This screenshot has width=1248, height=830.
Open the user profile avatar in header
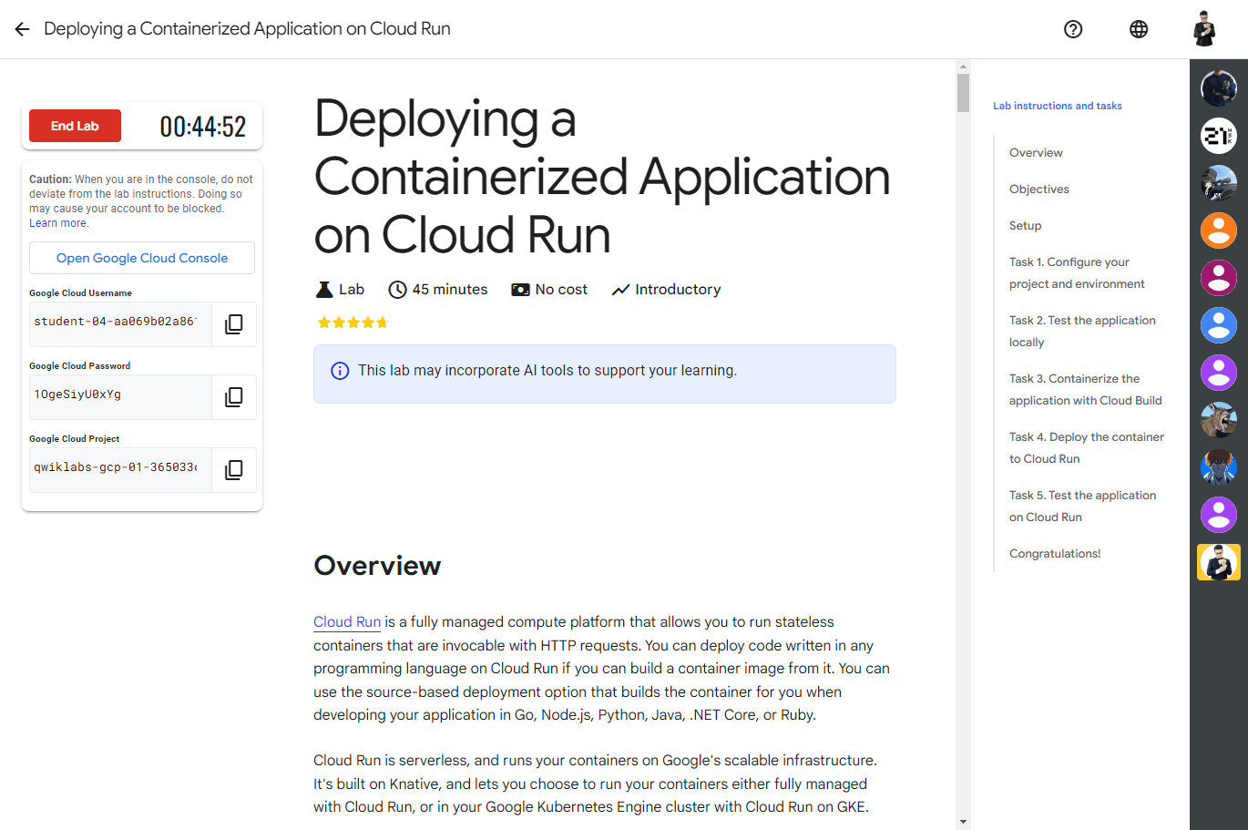point(1204,29)
